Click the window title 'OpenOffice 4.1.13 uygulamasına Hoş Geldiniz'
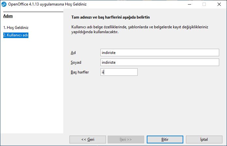Image resolution: width=227 pixels, height=146 pixels. tap(47, 4)
